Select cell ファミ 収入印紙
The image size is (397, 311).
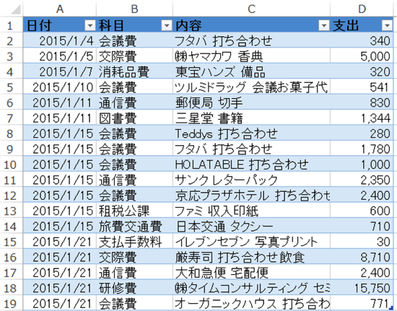click(x=251, y=211)
